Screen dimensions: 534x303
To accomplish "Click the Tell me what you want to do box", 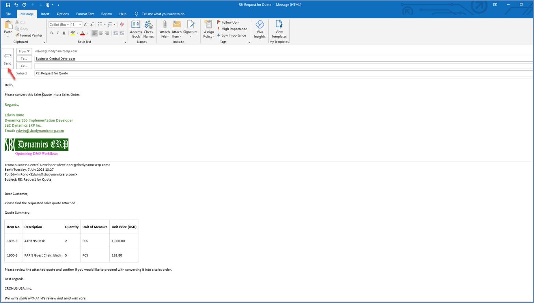I will click(163, 14).
